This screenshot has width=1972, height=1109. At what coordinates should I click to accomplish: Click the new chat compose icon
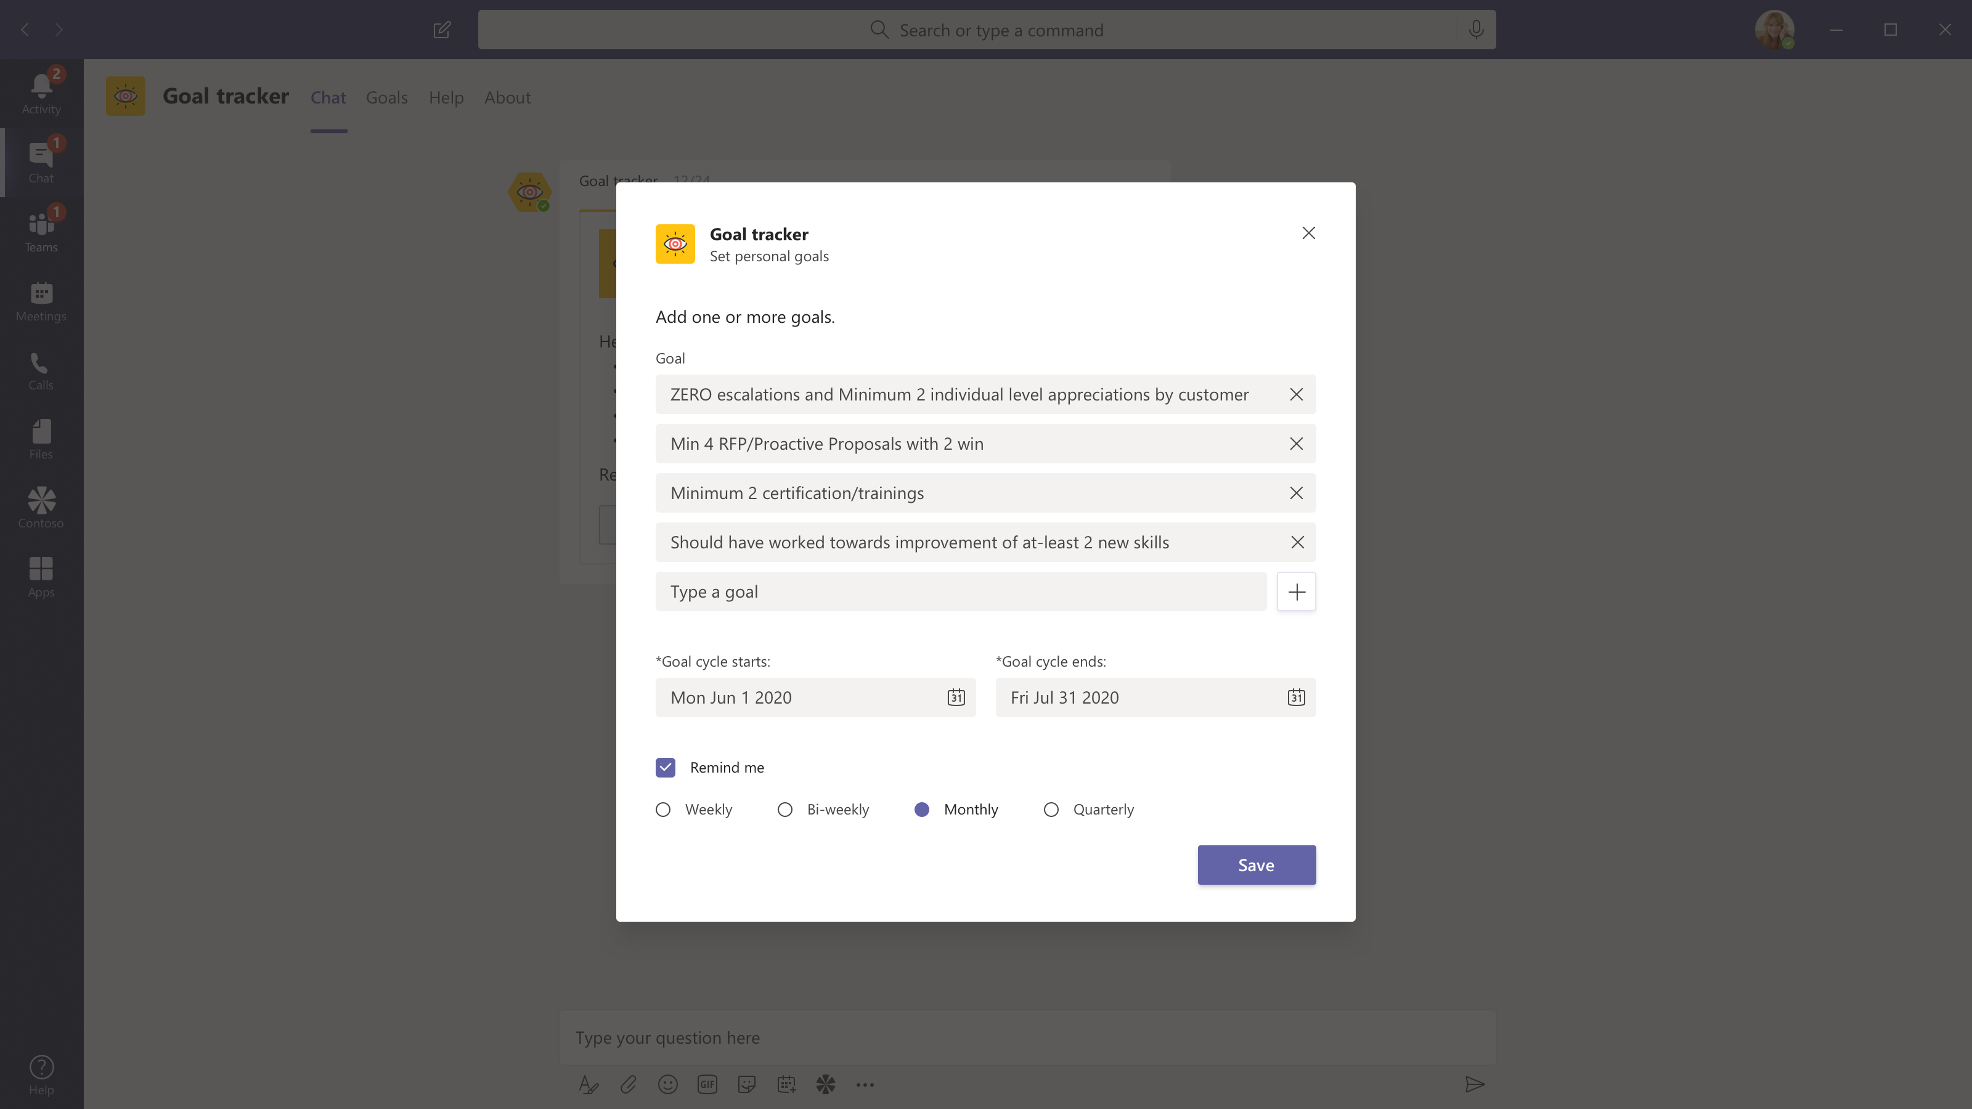coord(442,30)
